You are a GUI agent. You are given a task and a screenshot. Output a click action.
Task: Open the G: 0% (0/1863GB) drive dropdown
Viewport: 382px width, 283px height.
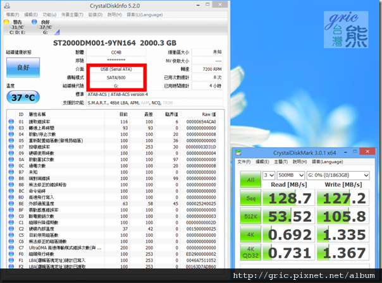click(338, 175)
